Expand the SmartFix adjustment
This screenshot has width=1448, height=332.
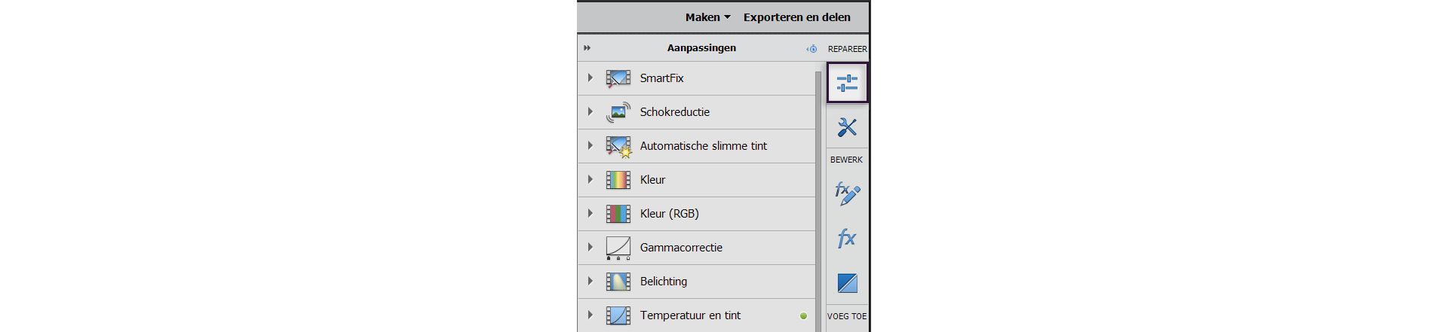tap(591, 78)
